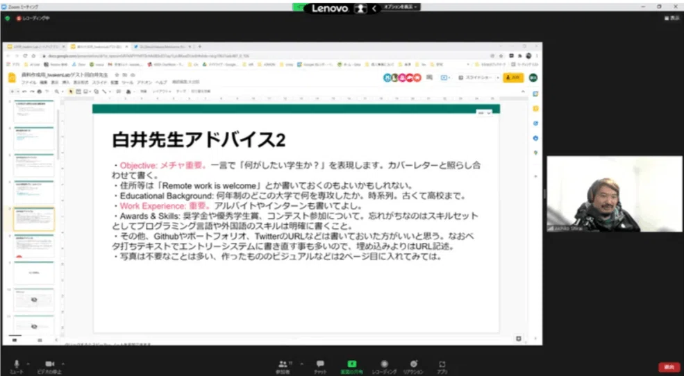Open the yellow Keep side panel icon

pos(535,108)
